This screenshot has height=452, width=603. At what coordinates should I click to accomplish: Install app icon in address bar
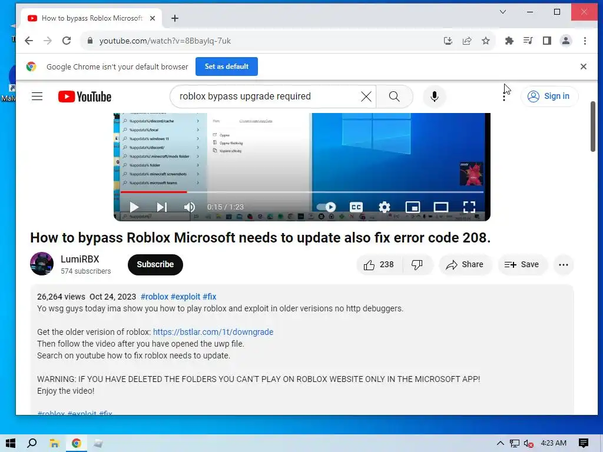point(448,41)
